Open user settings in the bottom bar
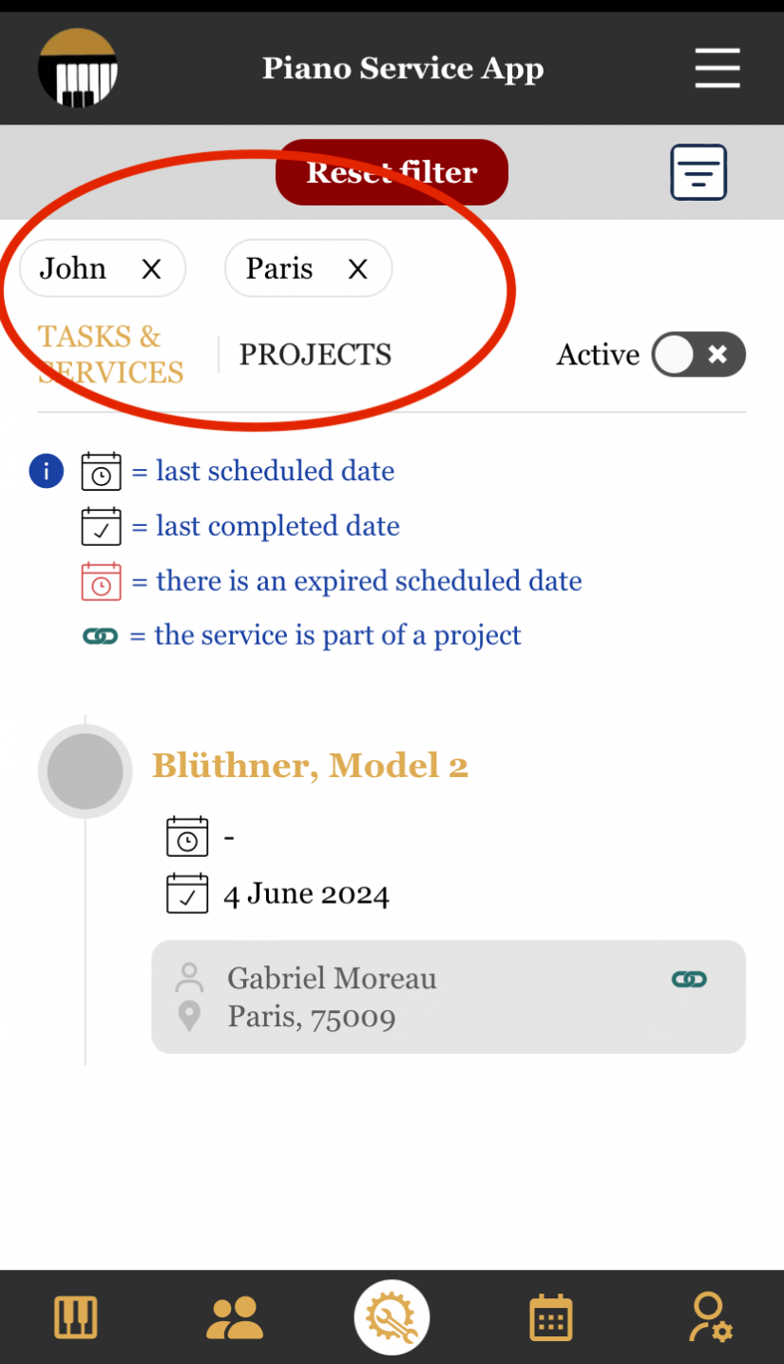This screenshot has width=784, height=1364. pyautogui.click(x=709, y=1318)
